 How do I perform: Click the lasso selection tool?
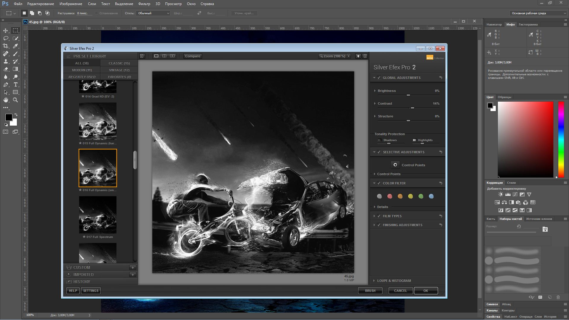[x=6, y=38]
